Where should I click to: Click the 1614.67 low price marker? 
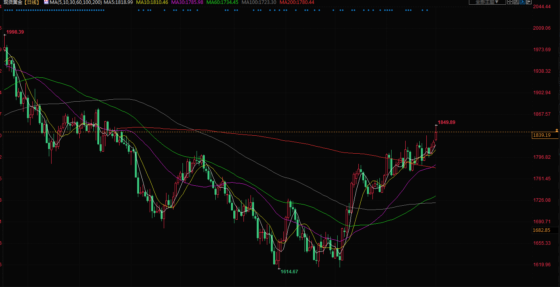pos(289,271)
